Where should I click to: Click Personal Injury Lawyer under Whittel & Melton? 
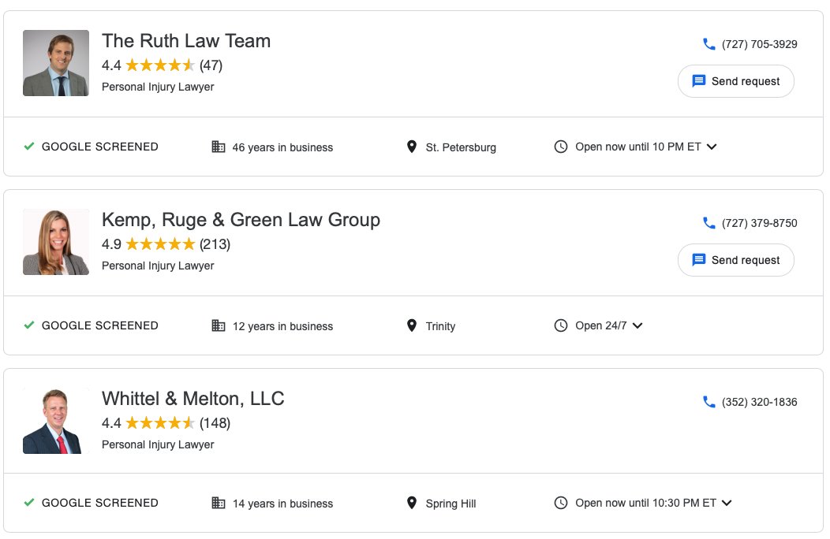158,444
